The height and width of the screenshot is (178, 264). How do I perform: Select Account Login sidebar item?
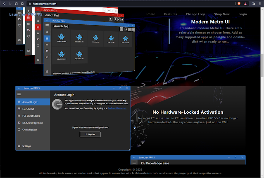33,102
